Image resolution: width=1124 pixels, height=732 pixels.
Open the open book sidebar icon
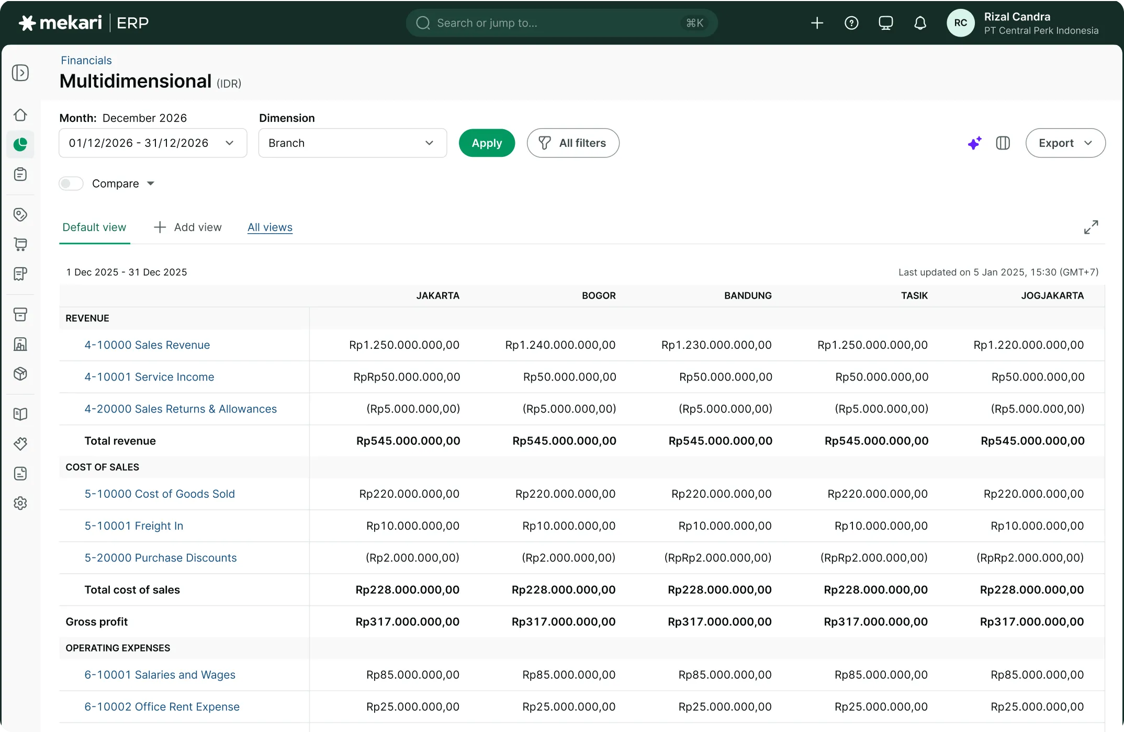click(x=20, y=414)
